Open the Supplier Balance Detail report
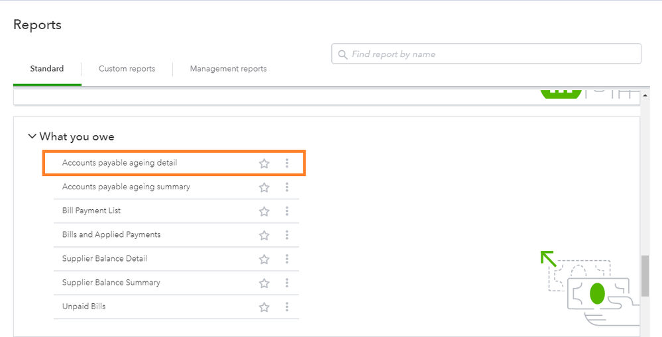Image resolution: width=662 pixels, height=337 pixels. coord(105,259)
